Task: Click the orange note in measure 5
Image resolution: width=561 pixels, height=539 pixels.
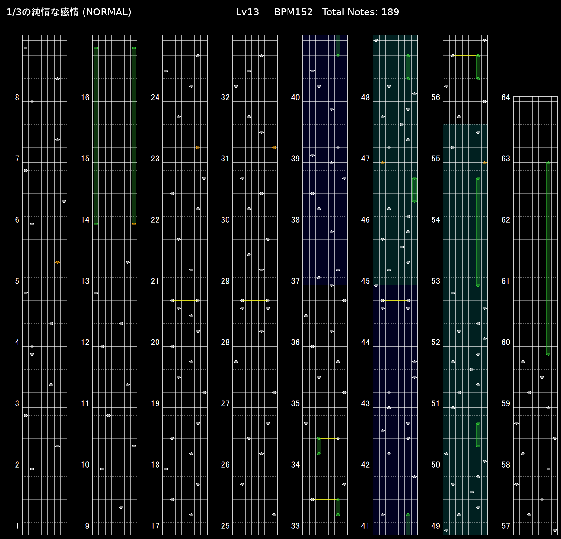Action: (57, 262)
